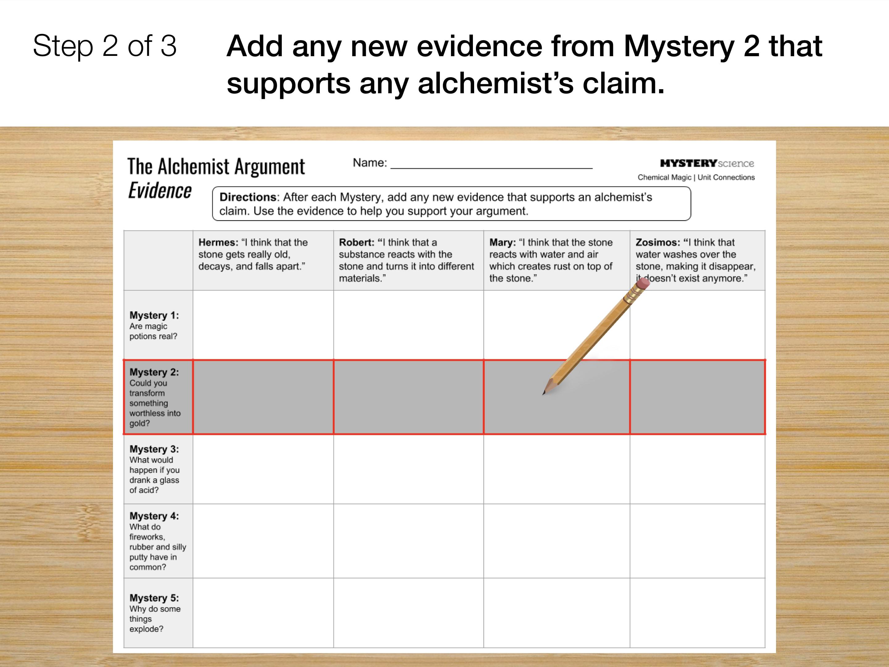This screenshot has width=889, height=667.
Task: Click the Mystery 2 cell under Zosimos
Action: [x=697, y=397]
